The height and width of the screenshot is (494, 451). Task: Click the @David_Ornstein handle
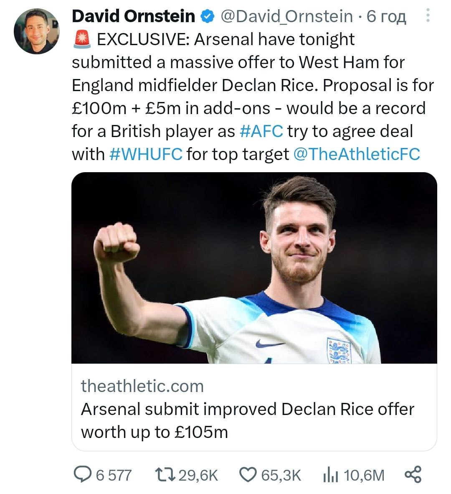286,16
